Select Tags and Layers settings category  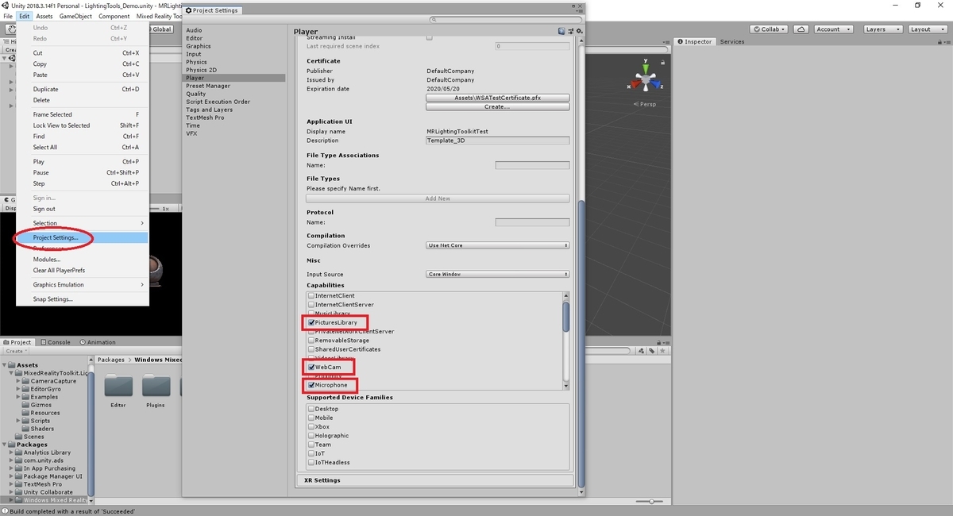(x=210, y=110)
